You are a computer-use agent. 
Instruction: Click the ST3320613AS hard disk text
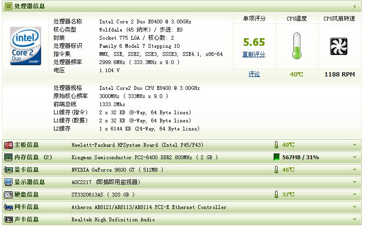[x=103, y=195]
